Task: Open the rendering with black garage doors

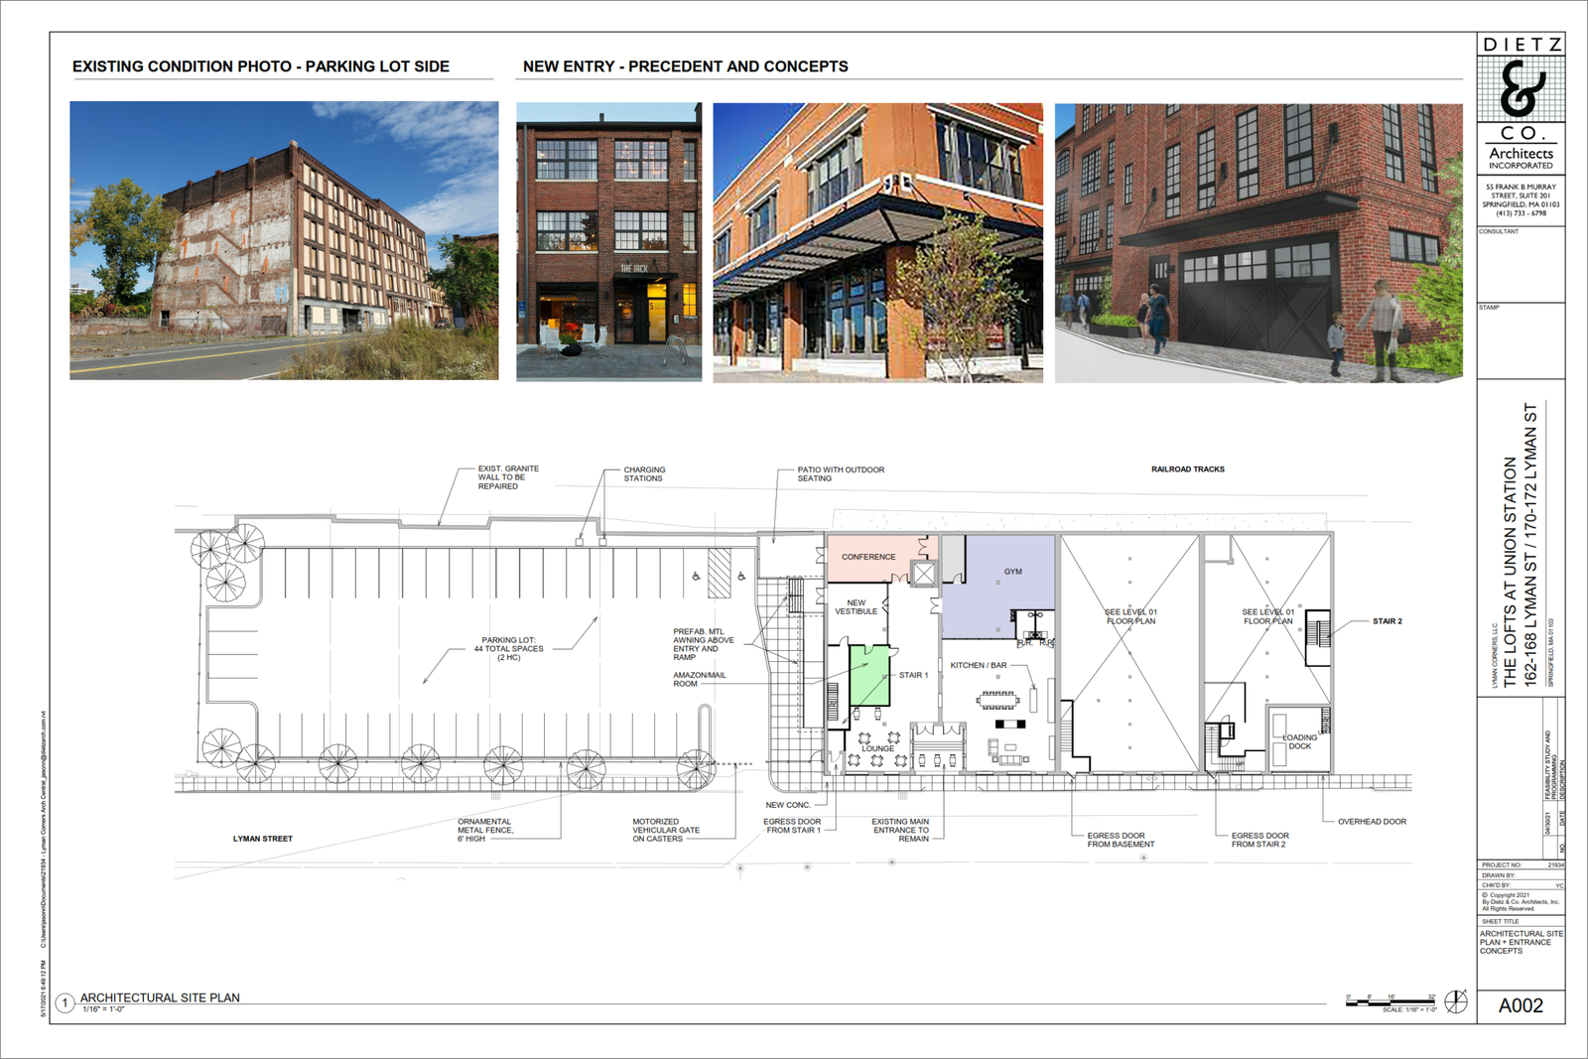Action: [1258, 242]
